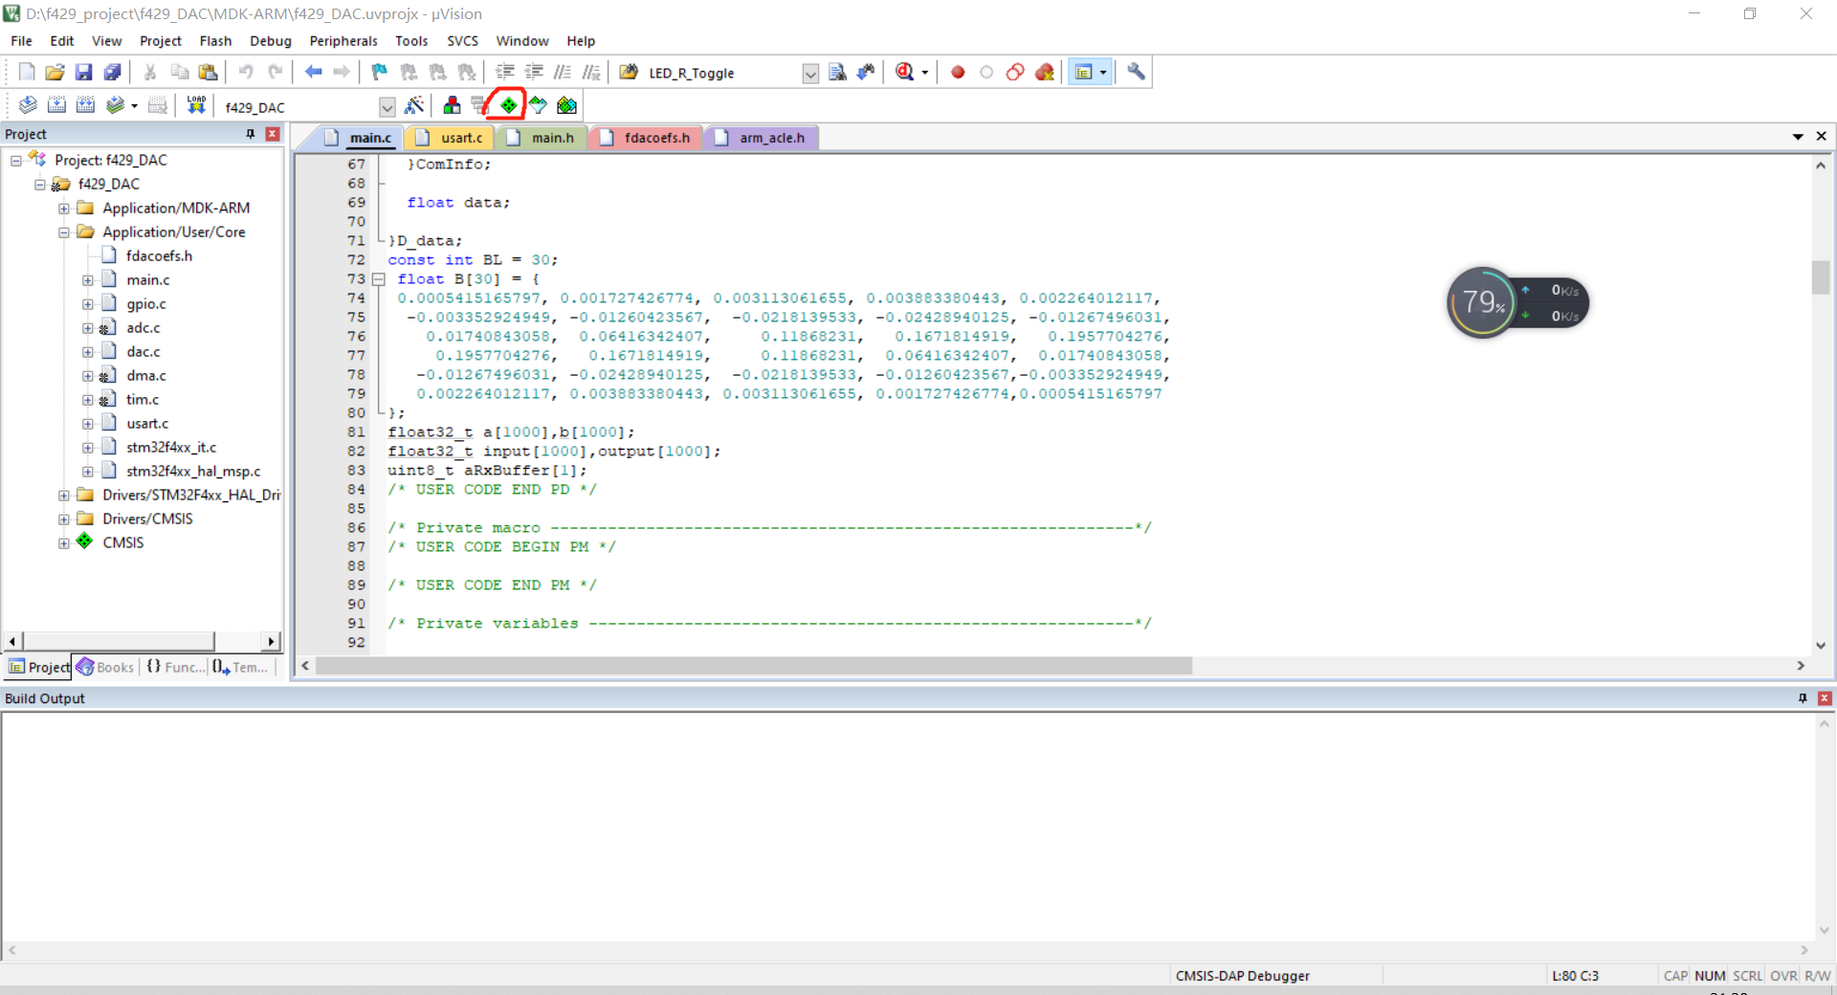This screenshot has width=1837, height=995.
Task: Expand the CMSIS green diamond node
Action: [63, 543]
